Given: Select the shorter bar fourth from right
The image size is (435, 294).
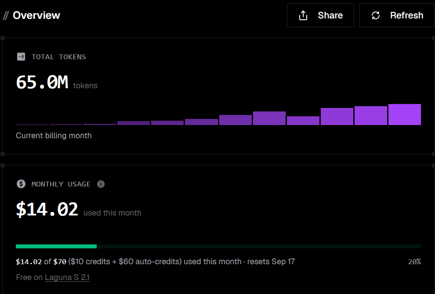Looking at the screenshot, I should coord(303,121).
